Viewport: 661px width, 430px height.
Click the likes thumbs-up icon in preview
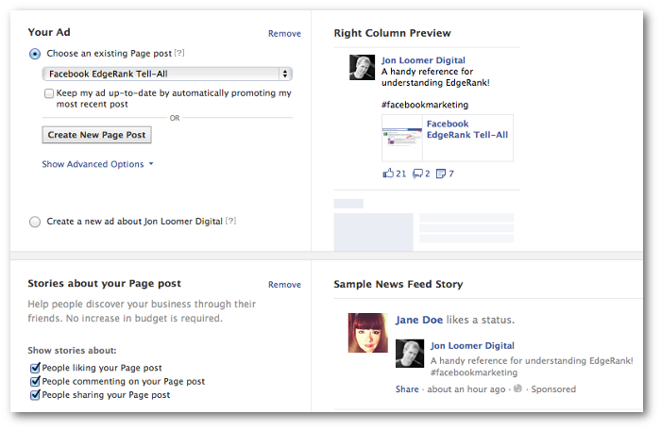click(x=388, y=174)
